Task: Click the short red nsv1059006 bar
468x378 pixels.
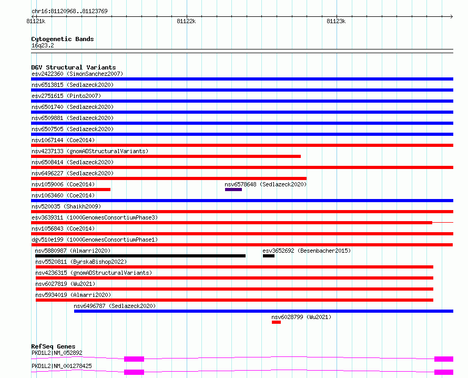Action: pyautogui.click(x=71, y=190)
